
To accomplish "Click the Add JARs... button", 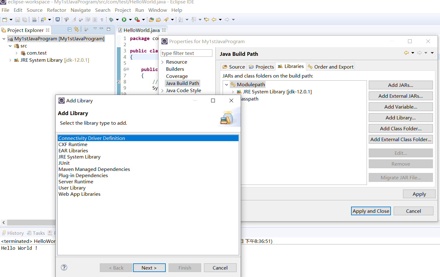I will (x=401, y=85).
